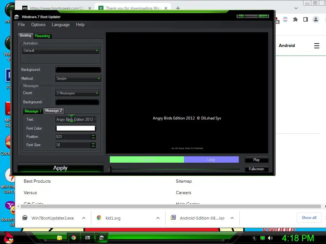
Task: Click the Fullscreen button
Action: 257,169
